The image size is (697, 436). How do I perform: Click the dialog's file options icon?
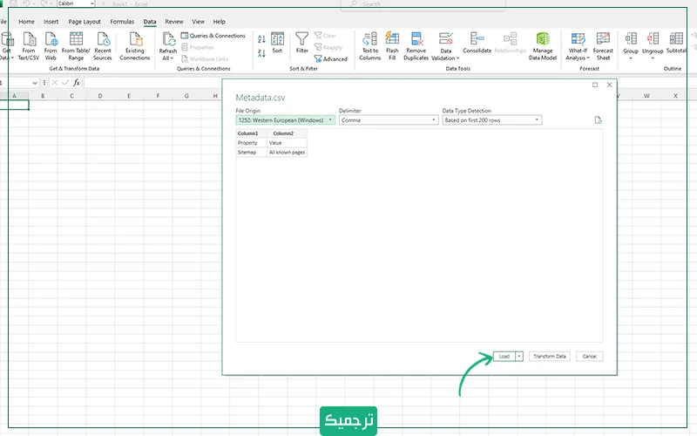598,120
